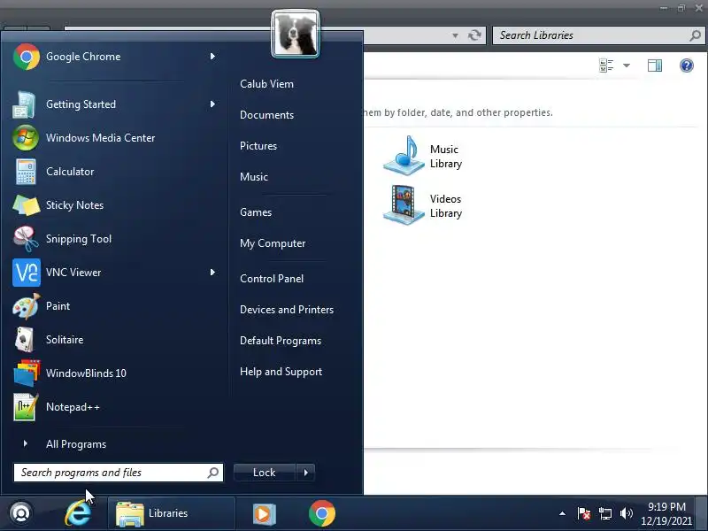Viewport: 708px width, 531px height.
Task: Click the Lock button
Action: [264, 473]
